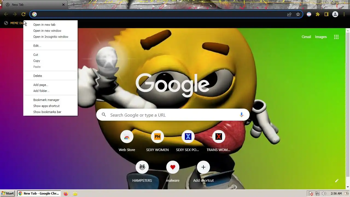This screenshot has width=350, height=197.
Task: Focus the Search Google or type a URL box
Action: [173, 115]
